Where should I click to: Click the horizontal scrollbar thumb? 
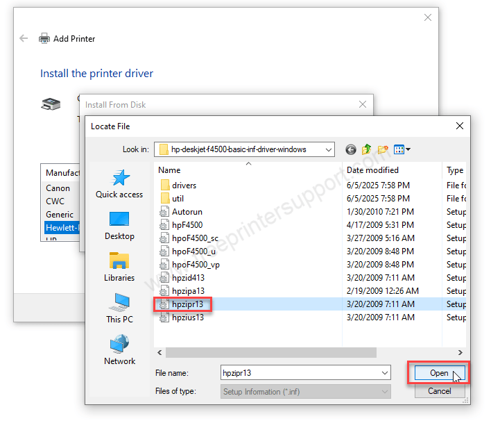271,353
